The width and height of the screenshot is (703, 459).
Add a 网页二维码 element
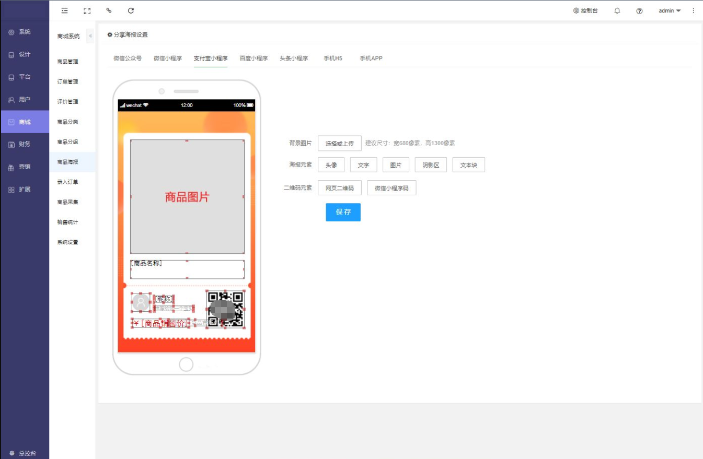pos(339,188)
